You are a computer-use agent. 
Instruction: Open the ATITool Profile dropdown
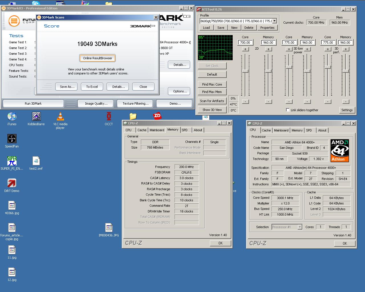click(x=274, y=21)
